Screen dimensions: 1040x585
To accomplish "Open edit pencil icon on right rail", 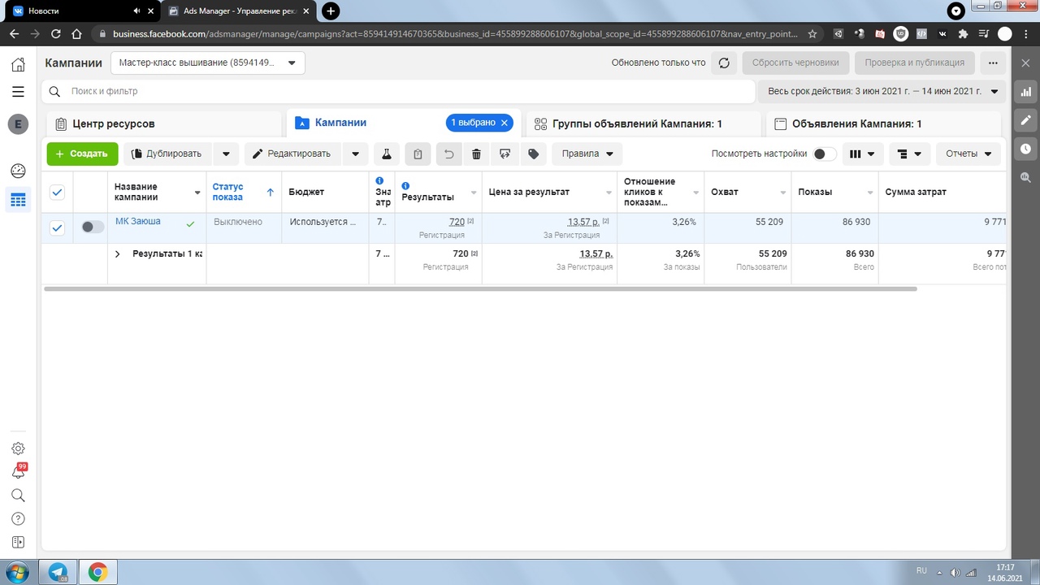I will [1025, 120].
